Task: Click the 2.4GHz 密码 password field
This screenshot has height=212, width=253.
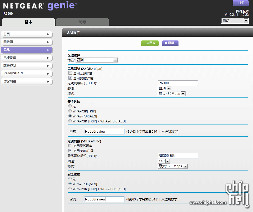Action: pyautogui.click(x=104, y=132)
